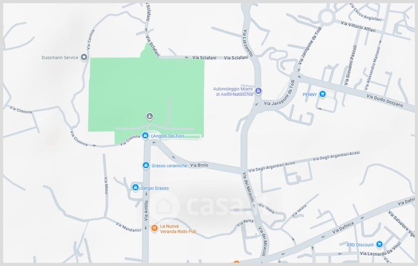Image resolution: width=418 pixels, height=266 pixels.
Task: Select the Dussmann Service label
Action: tap(60, 57)
